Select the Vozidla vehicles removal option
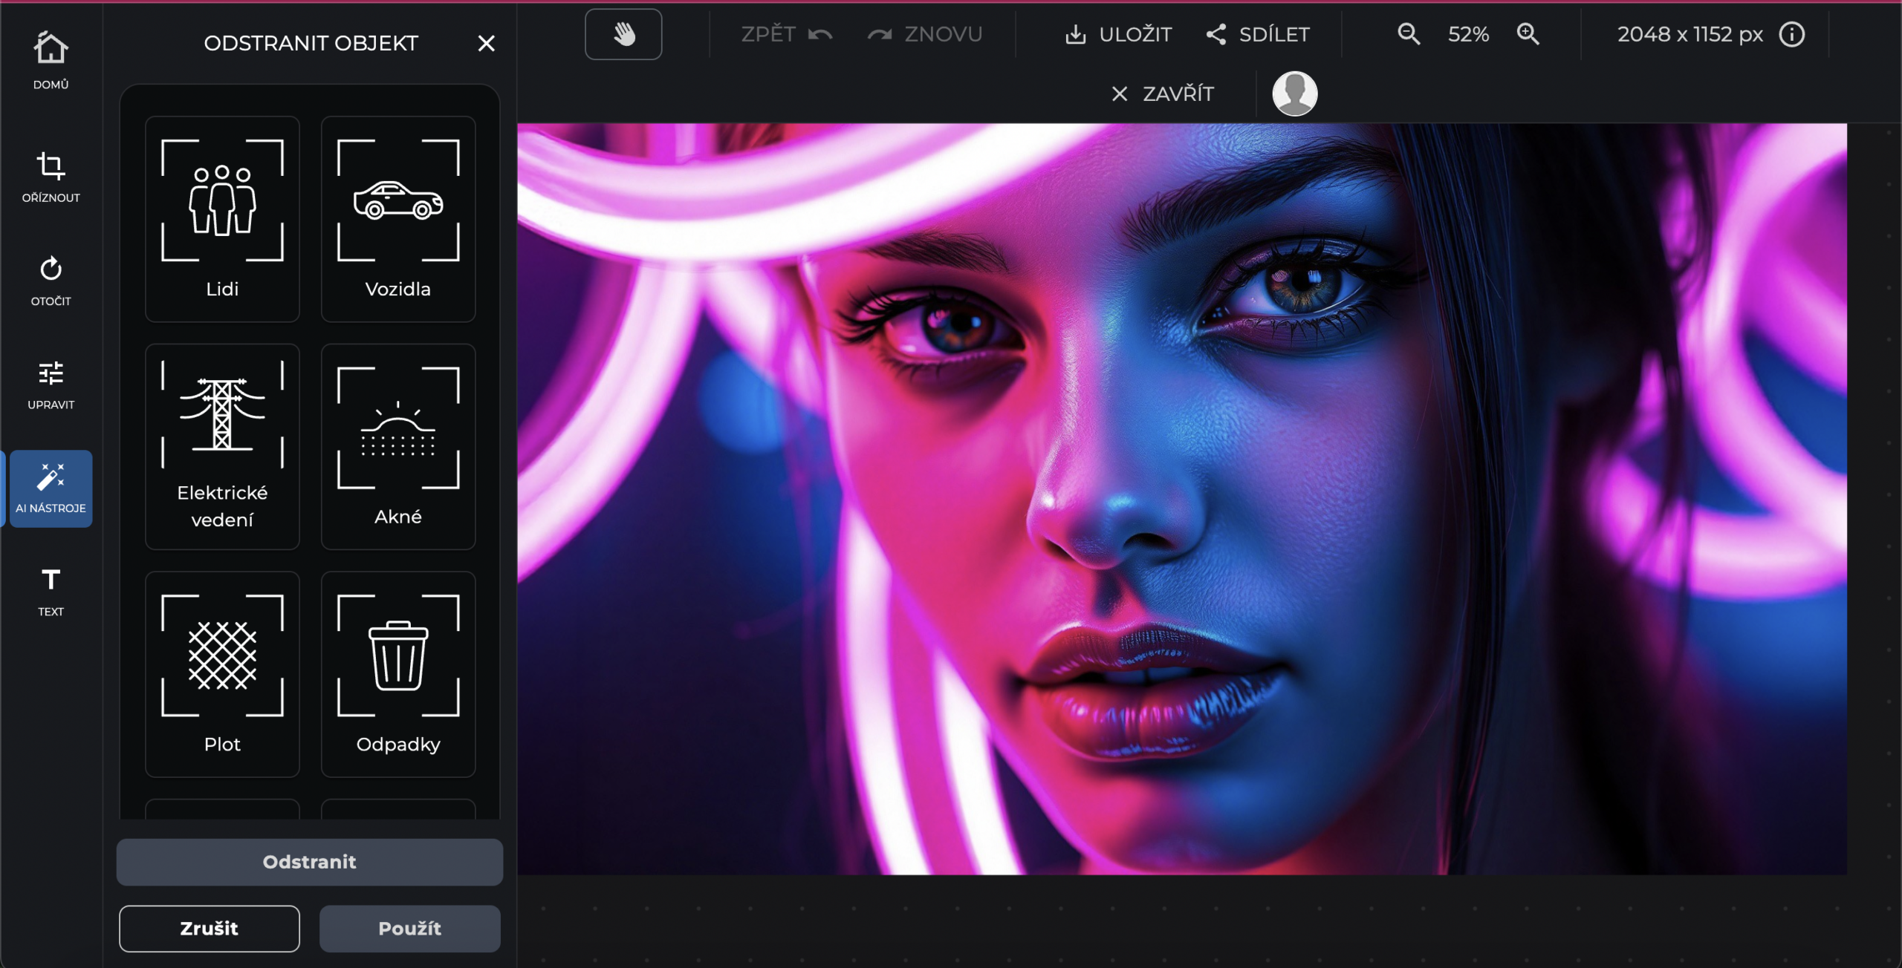The image size is (1902, 968). [398, 218]
